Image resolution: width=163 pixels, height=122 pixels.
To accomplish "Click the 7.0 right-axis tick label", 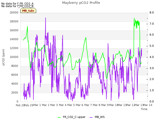I will click(x=152, y=24).
